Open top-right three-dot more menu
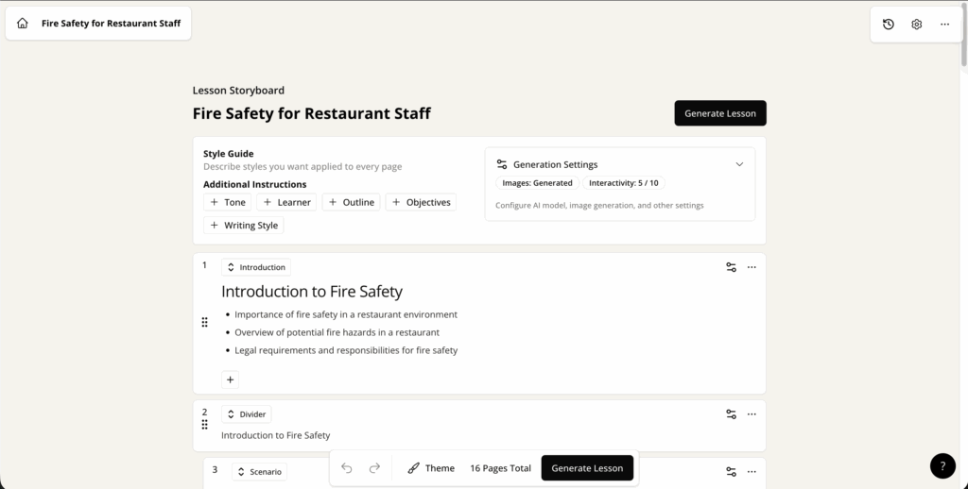The height and width of the screenshot is (489, 968). point(944,25)
